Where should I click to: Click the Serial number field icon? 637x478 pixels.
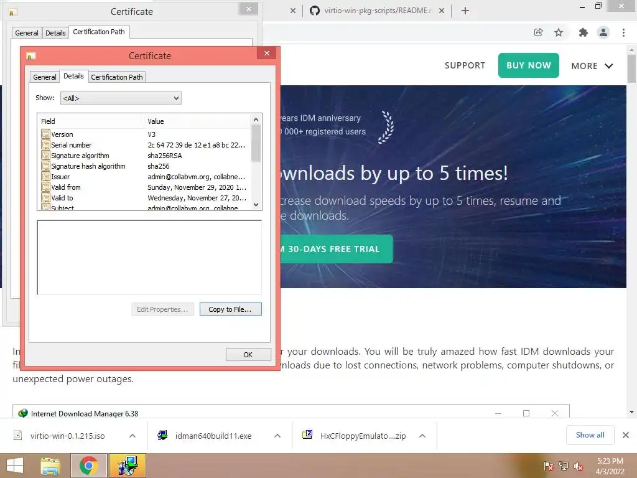tap(45, 144)
